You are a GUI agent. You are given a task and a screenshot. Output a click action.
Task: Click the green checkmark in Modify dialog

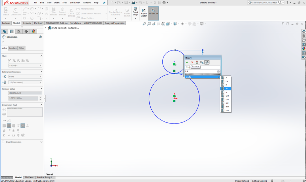187,62
